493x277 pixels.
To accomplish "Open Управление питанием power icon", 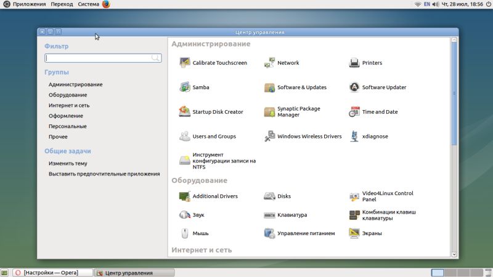I will click(x=269, y=233).
